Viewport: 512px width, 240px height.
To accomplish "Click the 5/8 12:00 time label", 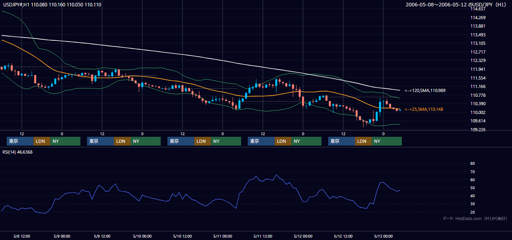I will 22,236.
